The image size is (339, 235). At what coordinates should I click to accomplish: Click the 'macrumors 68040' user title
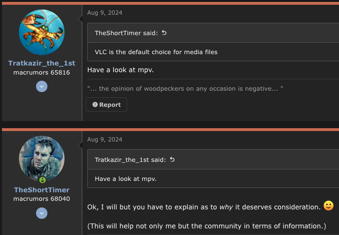pyautogui.click(x=42, y=198)
